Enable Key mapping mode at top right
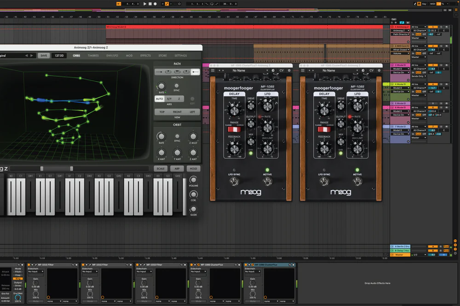460x306 pixels. [x=424, y=4]
